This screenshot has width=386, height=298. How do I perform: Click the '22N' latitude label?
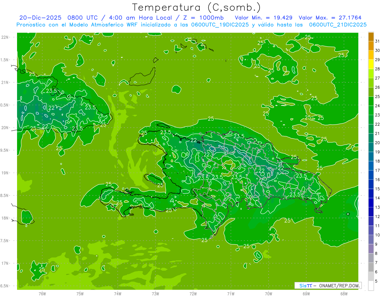click(5, 37)
